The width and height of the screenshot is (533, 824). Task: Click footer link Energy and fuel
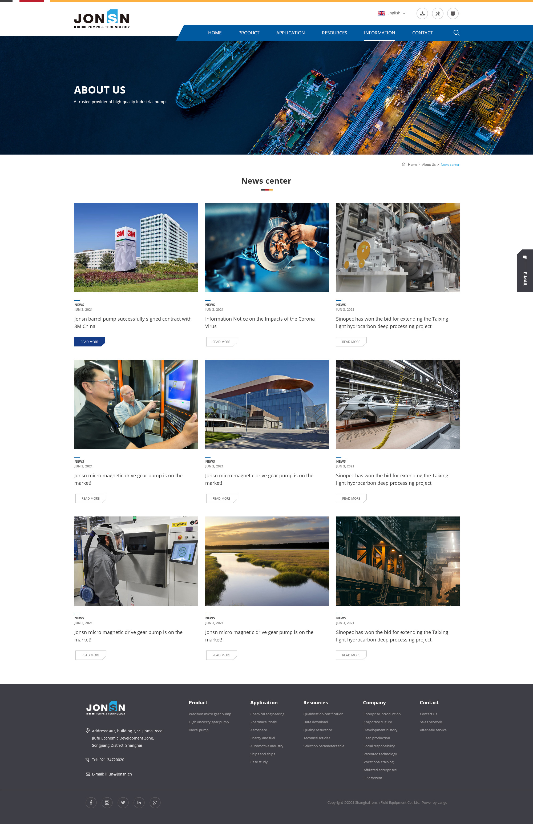[263, 738]
